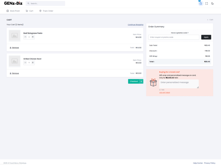Remove Beef Bolognese Pasta from cart
The width and height of the screenshot is (221, 166).
14,48
